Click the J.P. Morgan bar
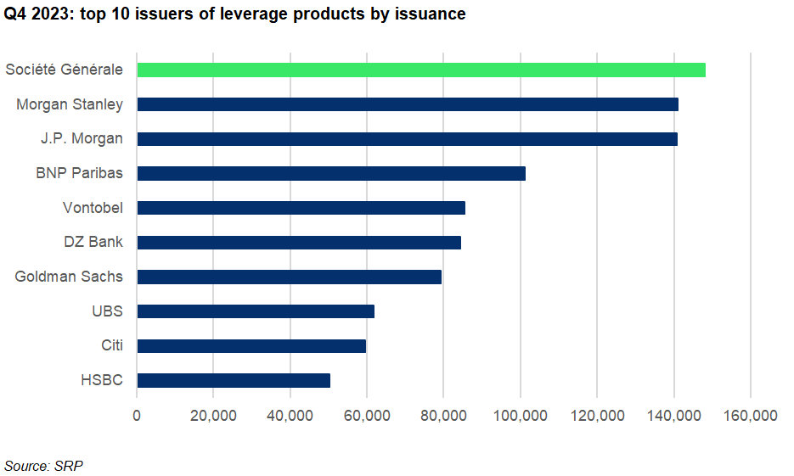The image size is (794, 476). click(x=407, y=138)
